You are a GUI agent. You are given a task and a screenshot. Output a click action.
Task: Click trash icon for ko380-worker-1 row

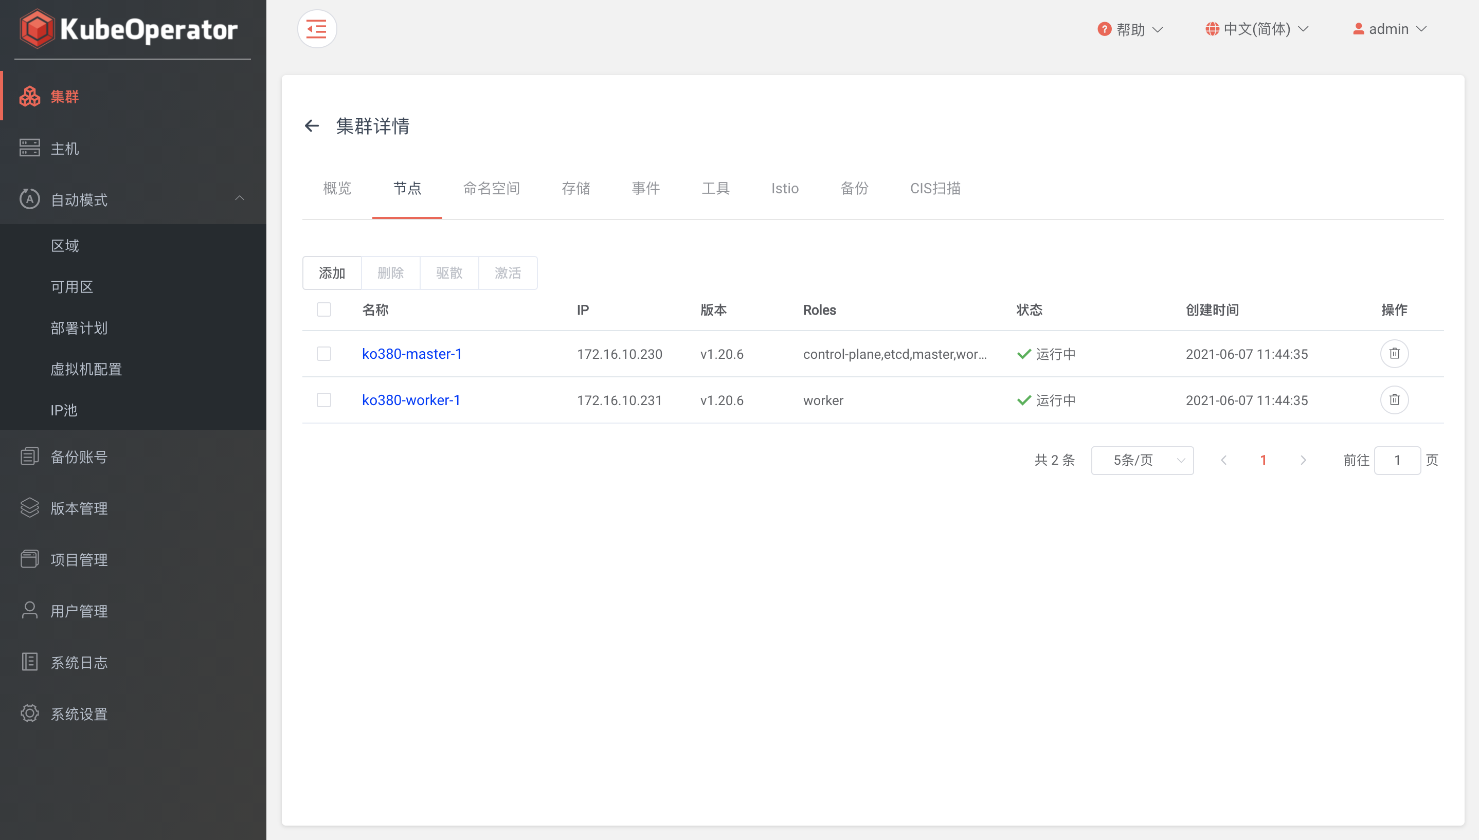point(1394,400)
